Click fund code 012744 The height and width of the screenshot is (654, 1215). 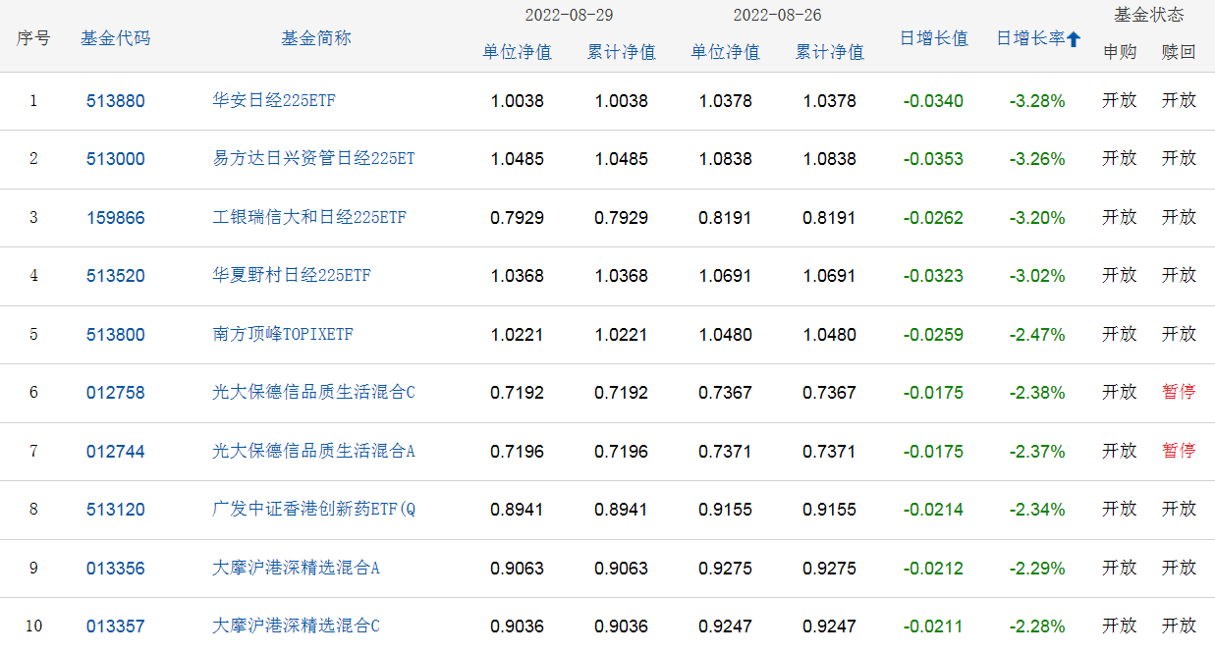(115, 452)
